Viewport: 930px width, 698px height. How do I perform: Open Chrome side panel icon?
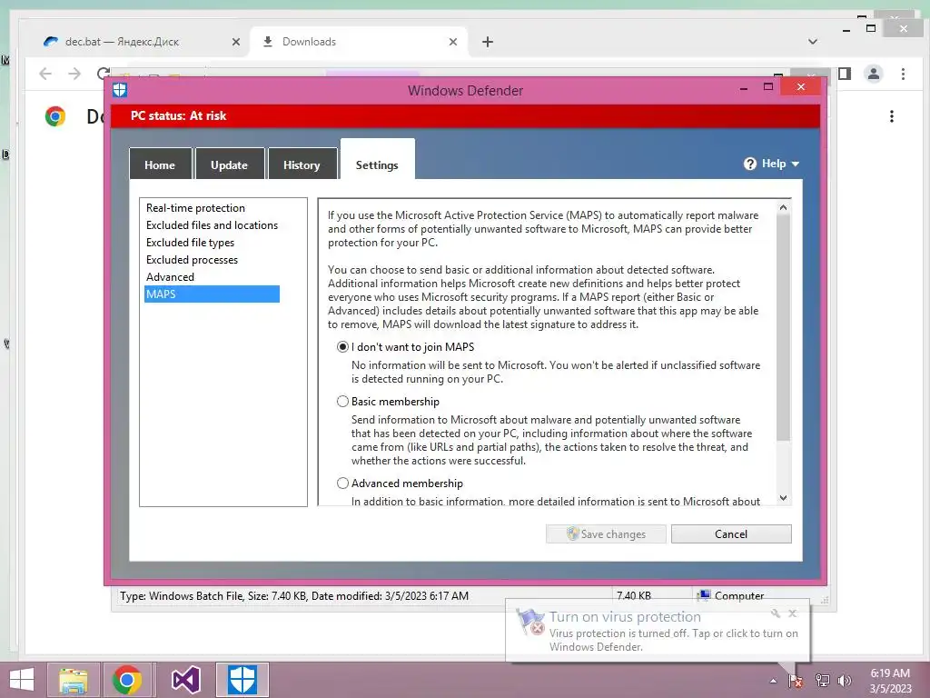(x=845, y=74)
